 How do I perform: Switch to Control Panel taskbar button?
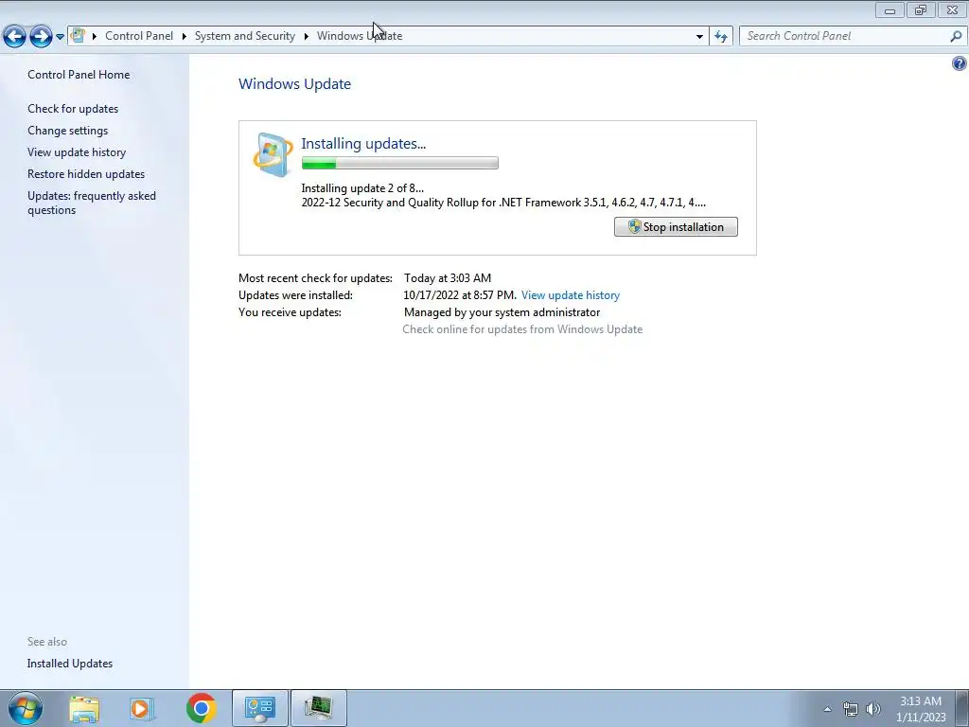(x=260, y=708)
